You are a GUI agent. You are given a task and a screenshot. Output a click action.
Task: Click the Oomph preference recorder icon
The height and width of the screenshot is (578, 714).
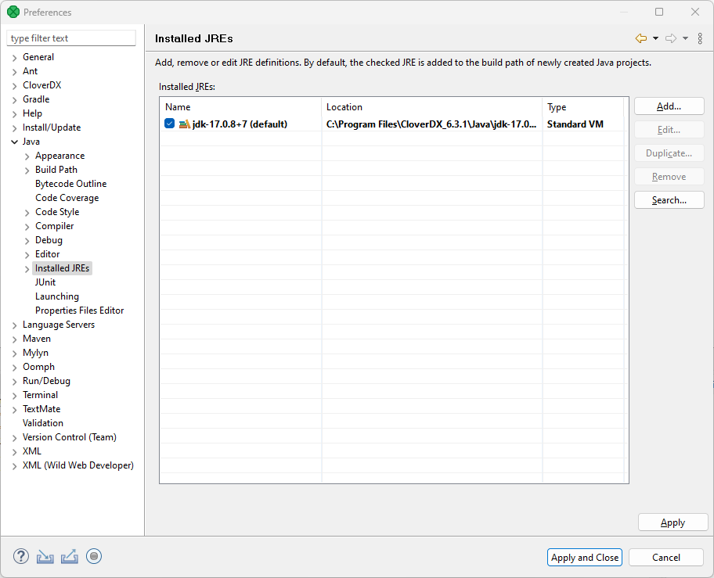(94, 557)
